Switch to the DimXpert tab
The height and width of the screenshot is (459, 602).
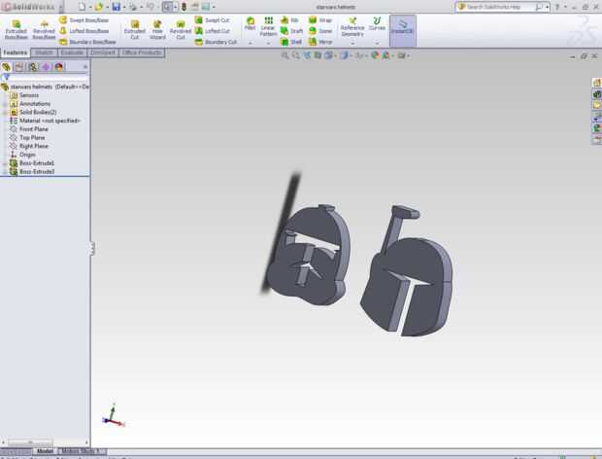tap(103, 53)
